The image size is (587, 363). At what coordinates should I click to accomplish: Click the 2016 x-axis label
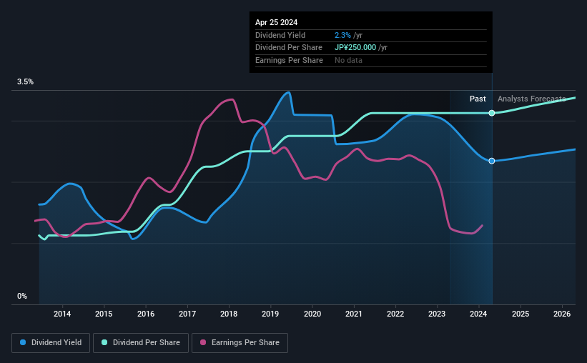146,314
